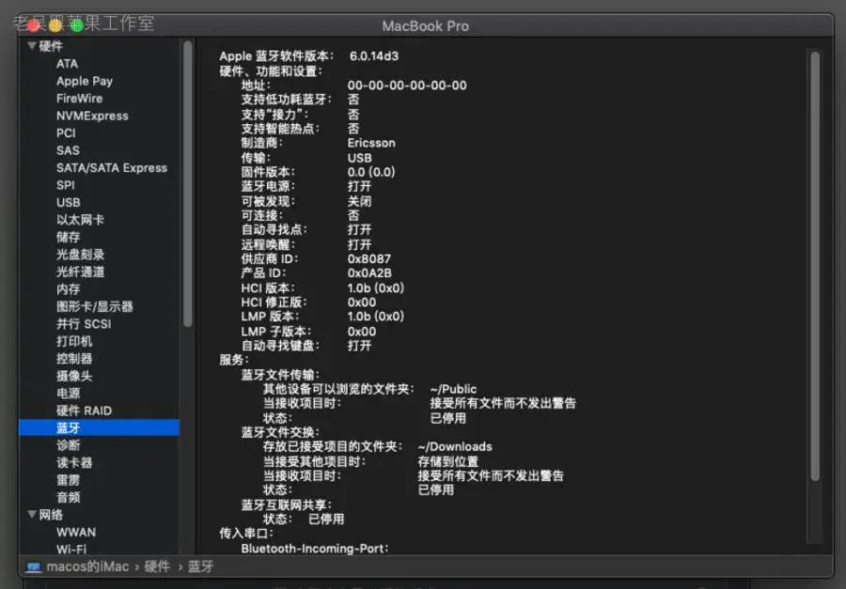Click Bluetooth-Incoming-Port entry
Screen dimensions: 846x589
tap(315, 548)
